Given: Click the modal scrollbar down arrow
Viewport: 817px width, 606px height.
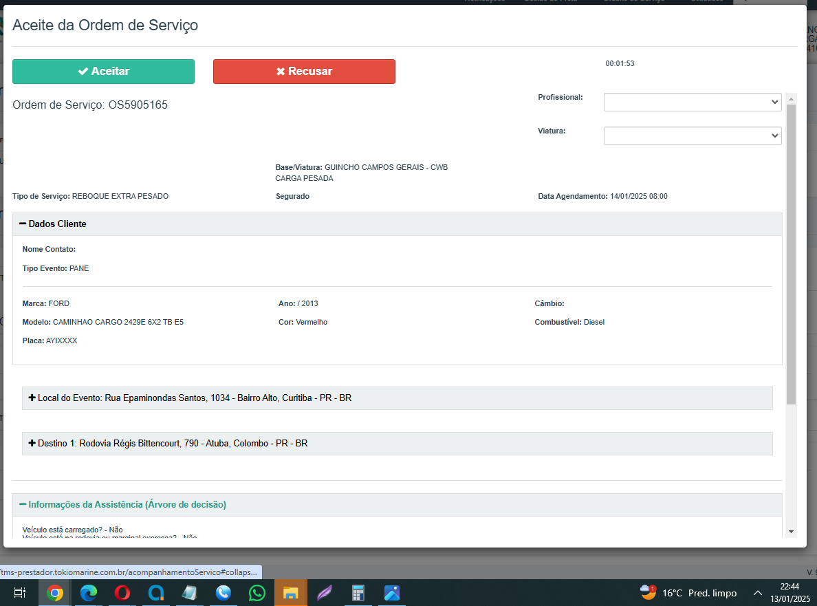Looking at the screenshot, I should click(x=791, y=532).
